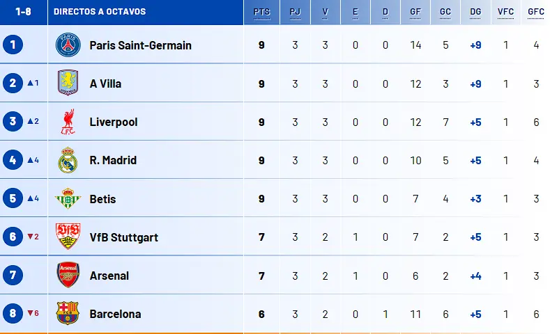Click the VFC column abbreviation
Screen dimensions: 550x334
pyautogui.click(x=505, y=12)
